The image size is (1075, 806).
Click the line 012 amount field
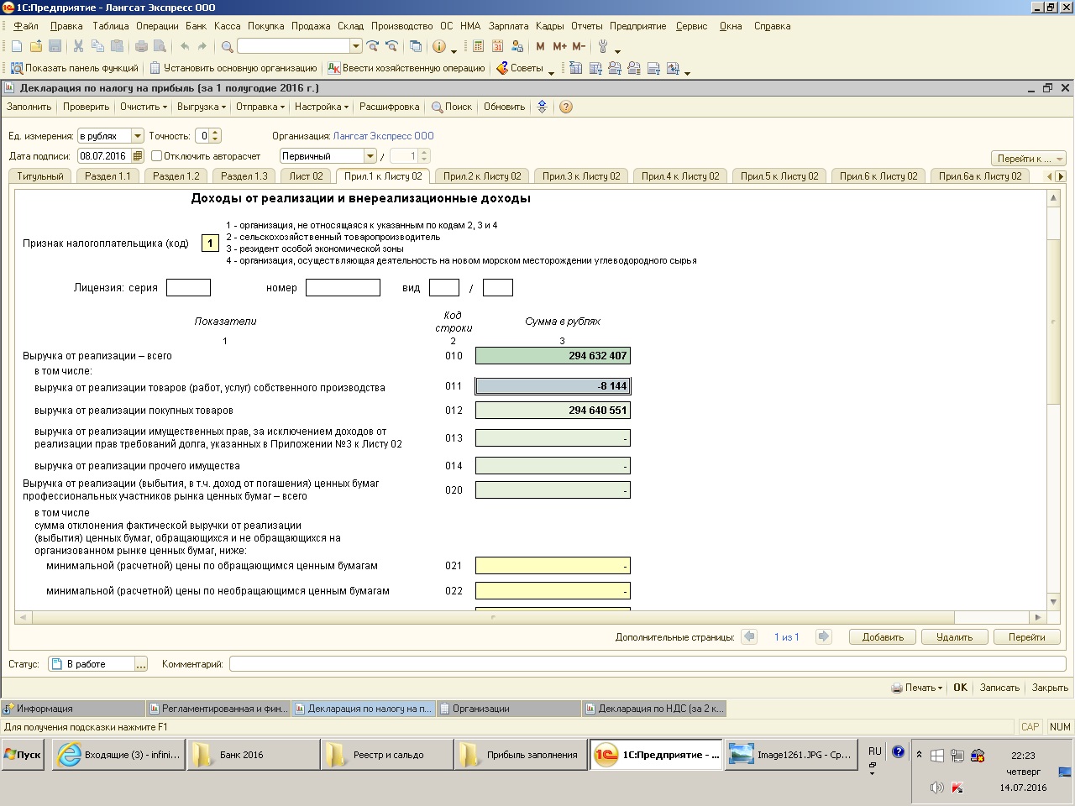[553, 411]
